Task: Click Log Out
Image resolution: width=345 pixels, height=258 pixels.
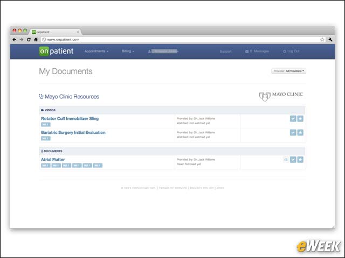Action: (291, 51)
